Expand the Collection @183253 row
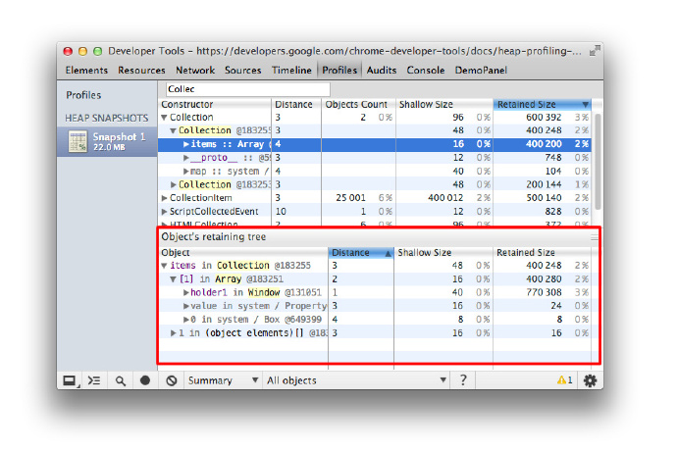The image size is (677, 454). pyautogui.click(x=173, y=184)
